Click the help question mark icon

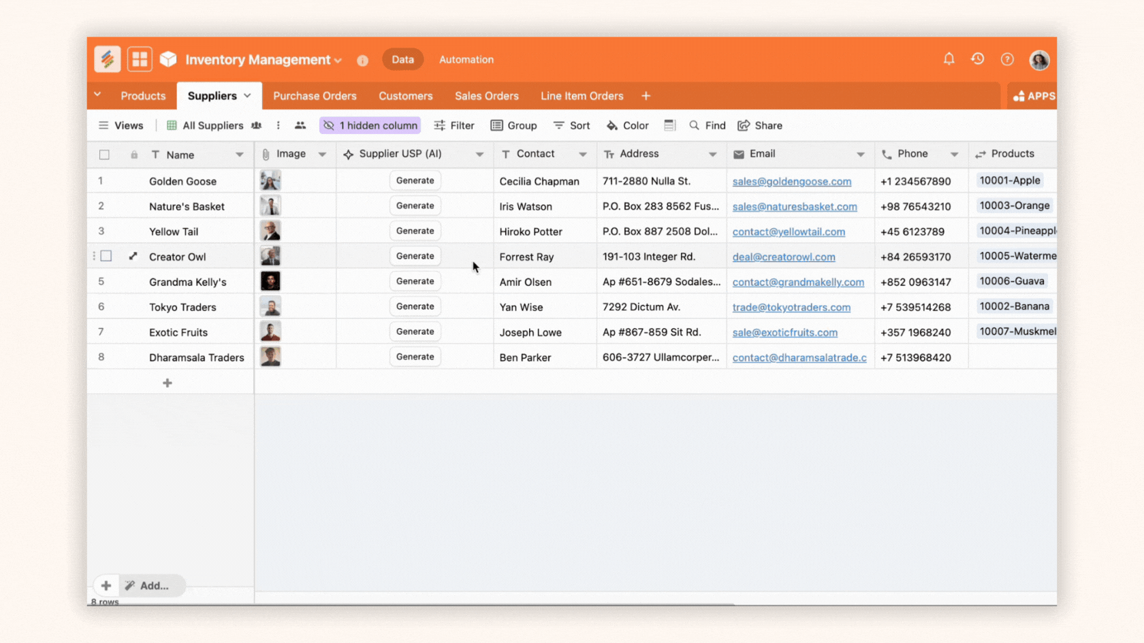1007,60
